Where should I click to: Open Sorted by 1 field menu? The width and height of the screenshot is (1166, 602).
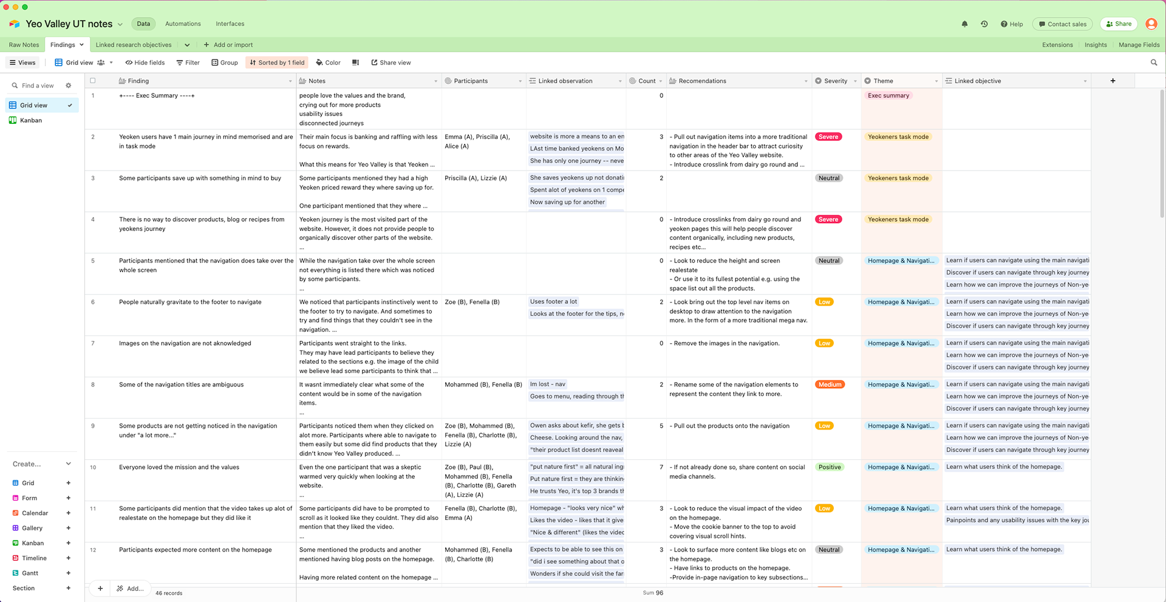(277, 63)
